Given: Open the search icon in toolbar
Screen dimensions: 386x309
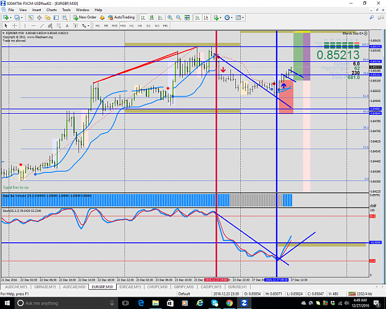Looking at the screenshot, I should [372, 17].
